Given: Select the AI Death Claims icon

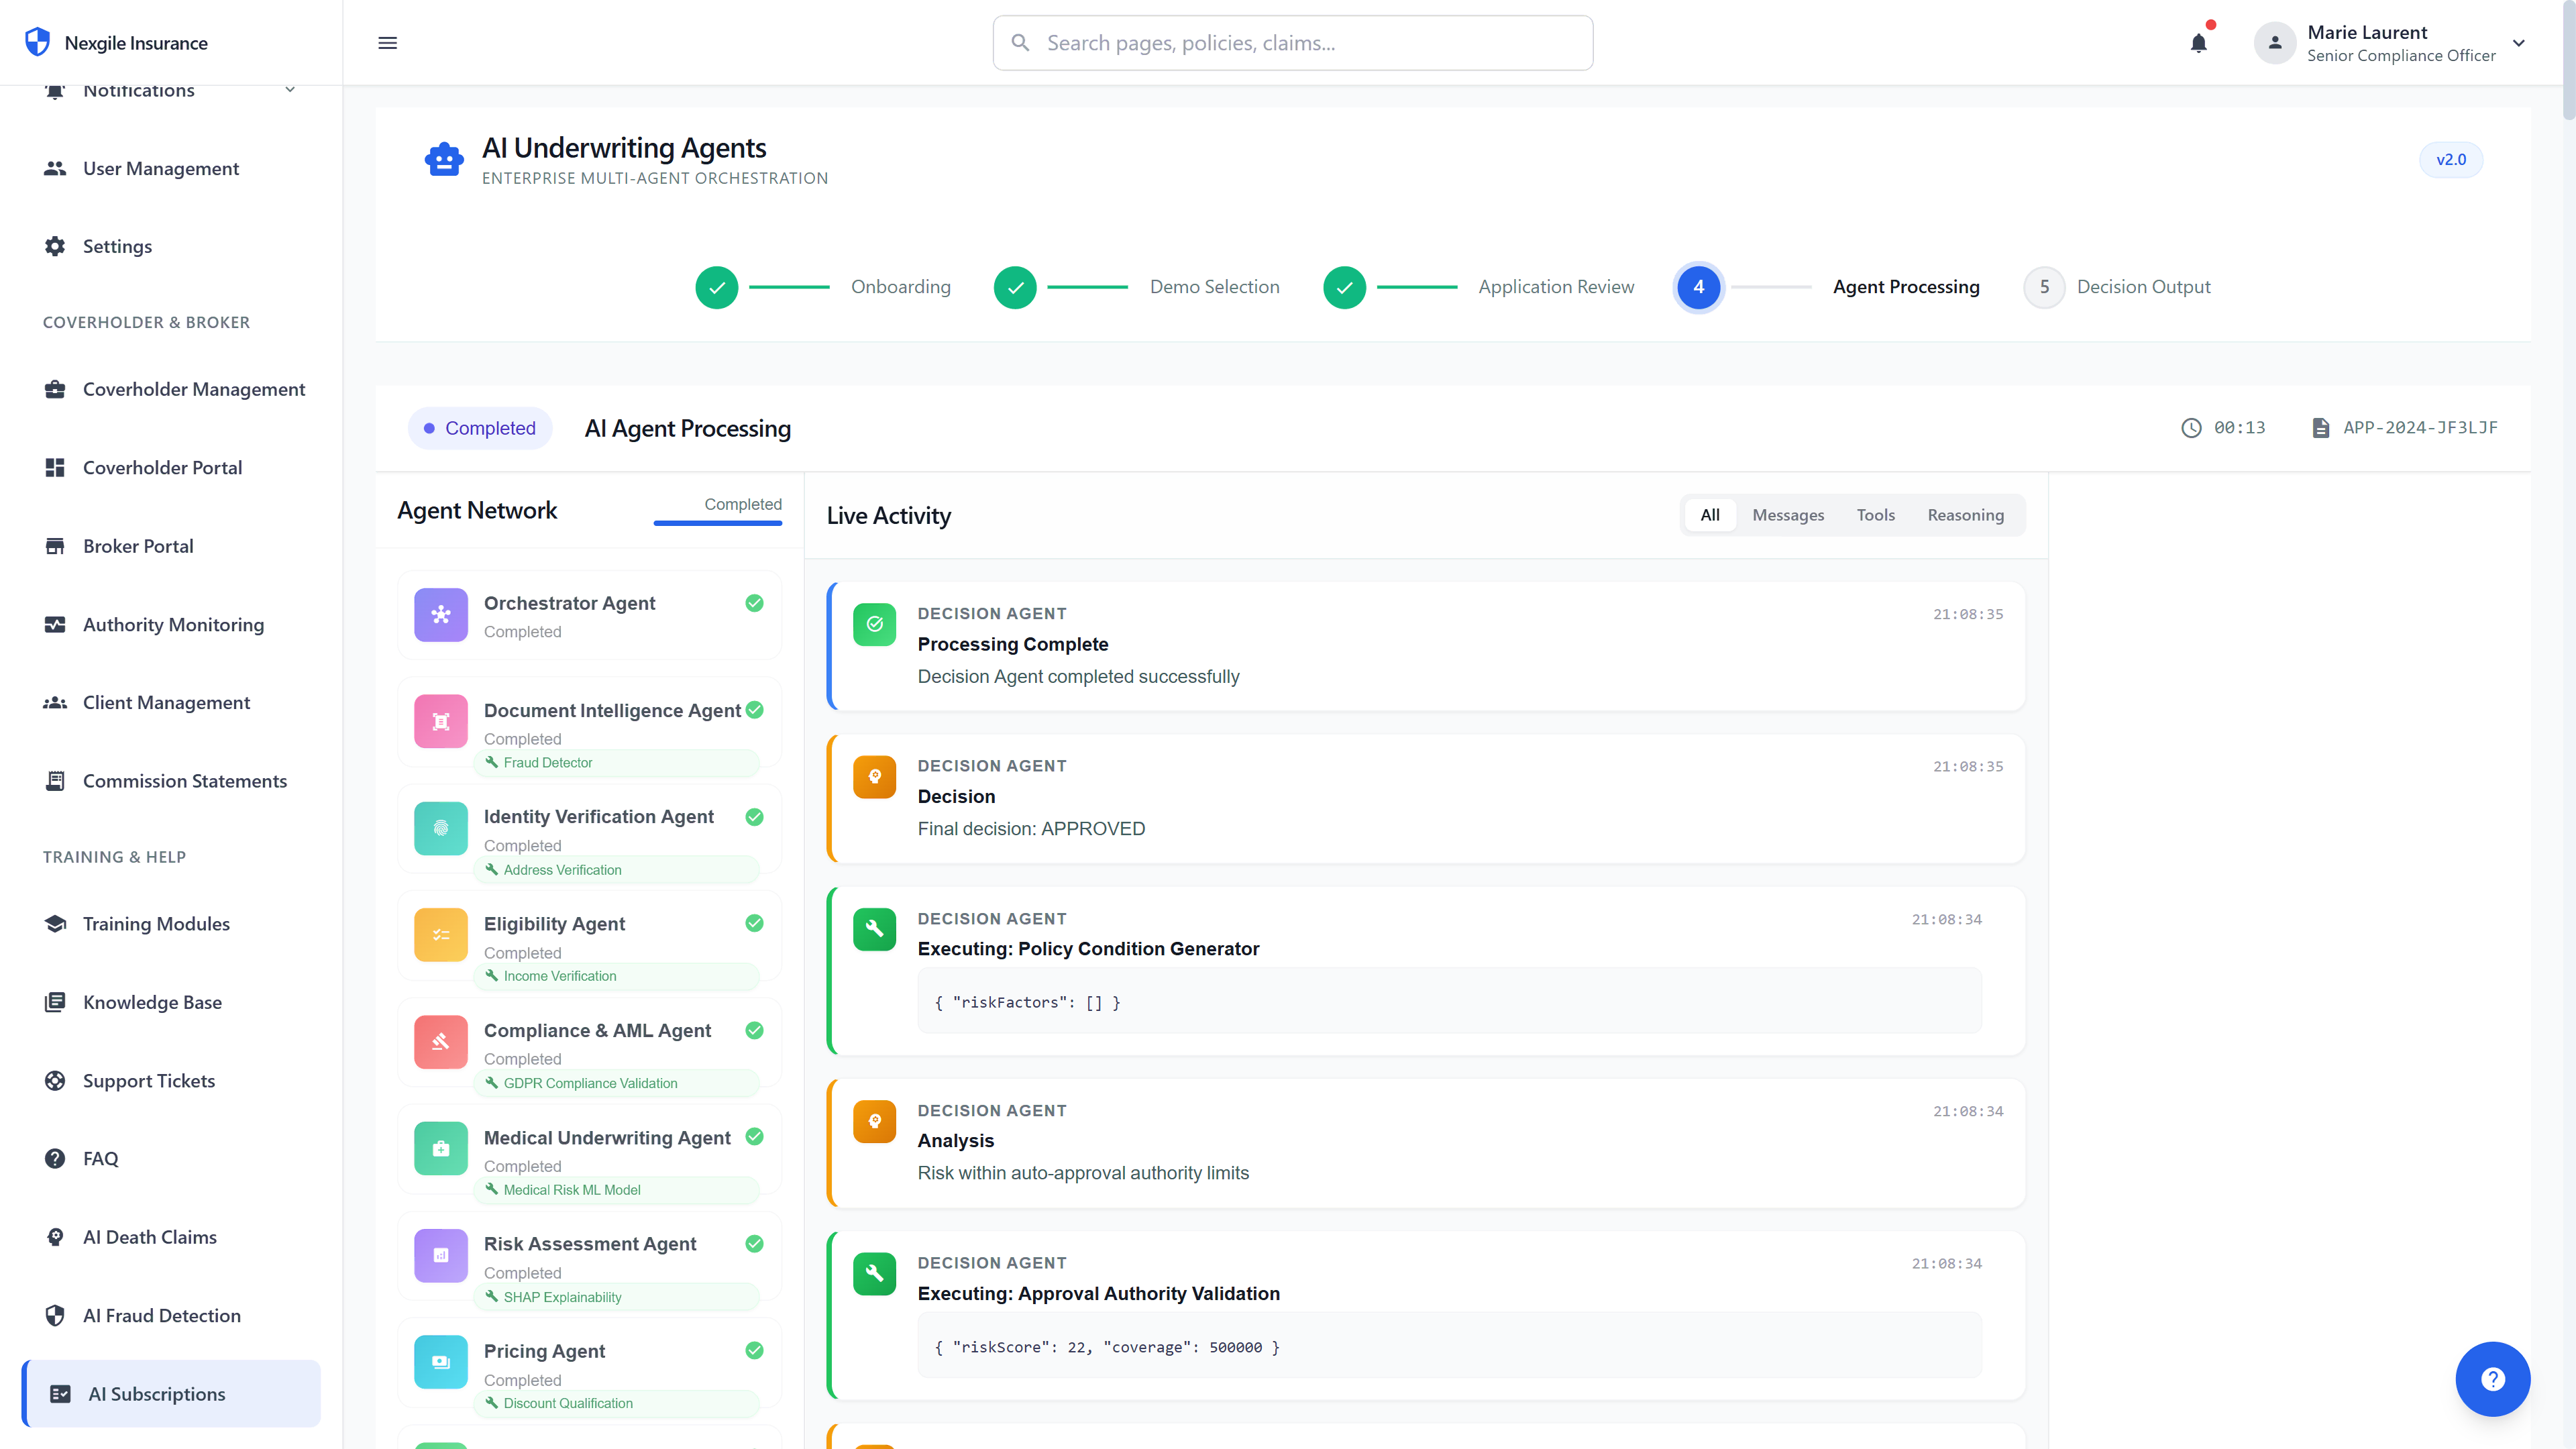Looking at the screenshot, I should coord(55,1236).
